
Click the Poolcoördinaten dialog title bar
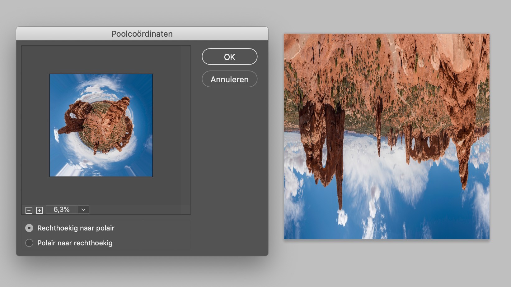pos(142,34)
